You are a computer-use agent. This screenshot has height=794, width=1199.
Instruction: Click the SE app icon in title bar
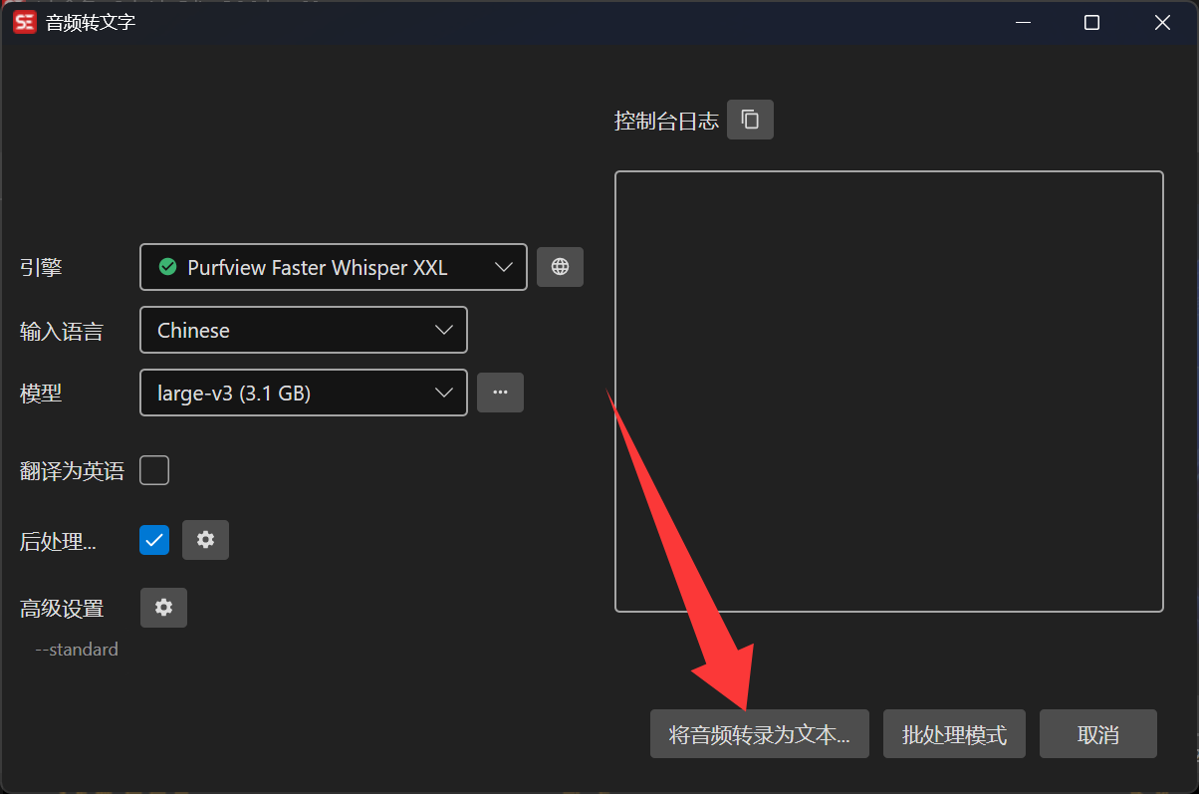(25, 22)
